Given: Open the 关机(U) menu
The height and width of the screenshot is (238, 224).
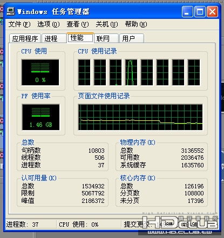Looking at the screenshot, I should [107, 24].
